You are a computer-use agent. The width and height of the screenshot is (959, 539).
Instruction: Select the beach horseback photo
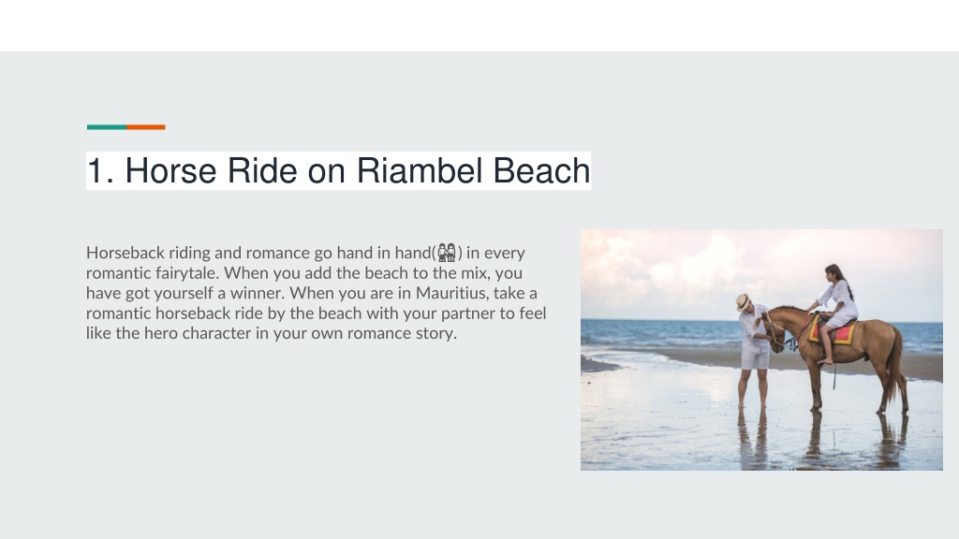click(x=761, y=350)
